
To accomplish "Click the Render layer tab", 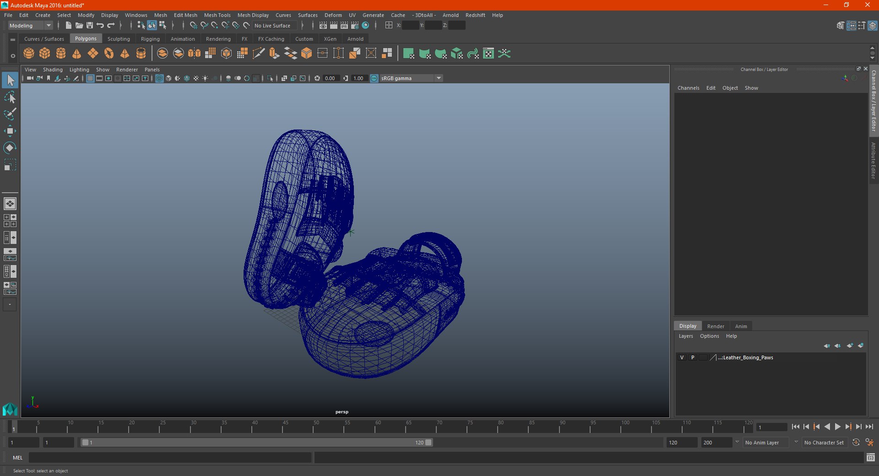I will point(715,326).
